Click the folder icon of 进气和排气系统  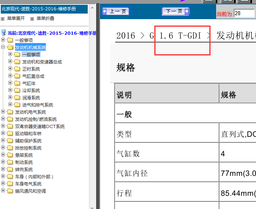(17, 104)
